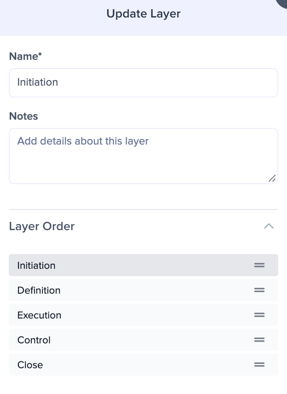Click the drag handle icon for Definition

[x=259, y=290]
